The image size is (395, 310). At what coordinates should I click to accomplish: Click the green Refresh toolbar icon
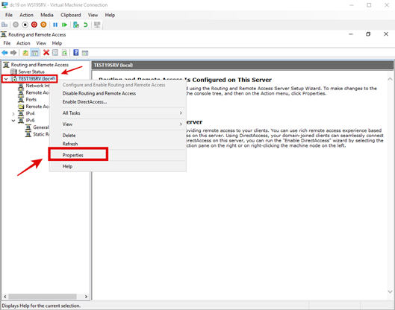click(64, 53)
